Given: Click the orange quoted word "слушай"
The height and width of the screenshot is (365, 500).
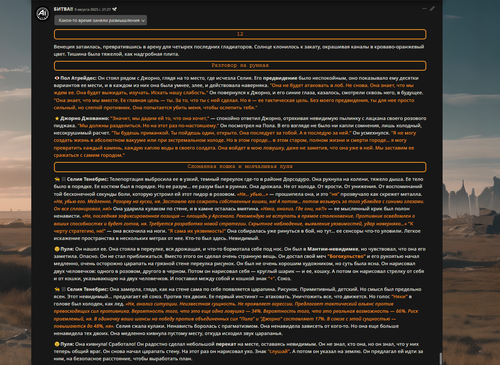Looking at the screenshot, I should tap(279, 351).
